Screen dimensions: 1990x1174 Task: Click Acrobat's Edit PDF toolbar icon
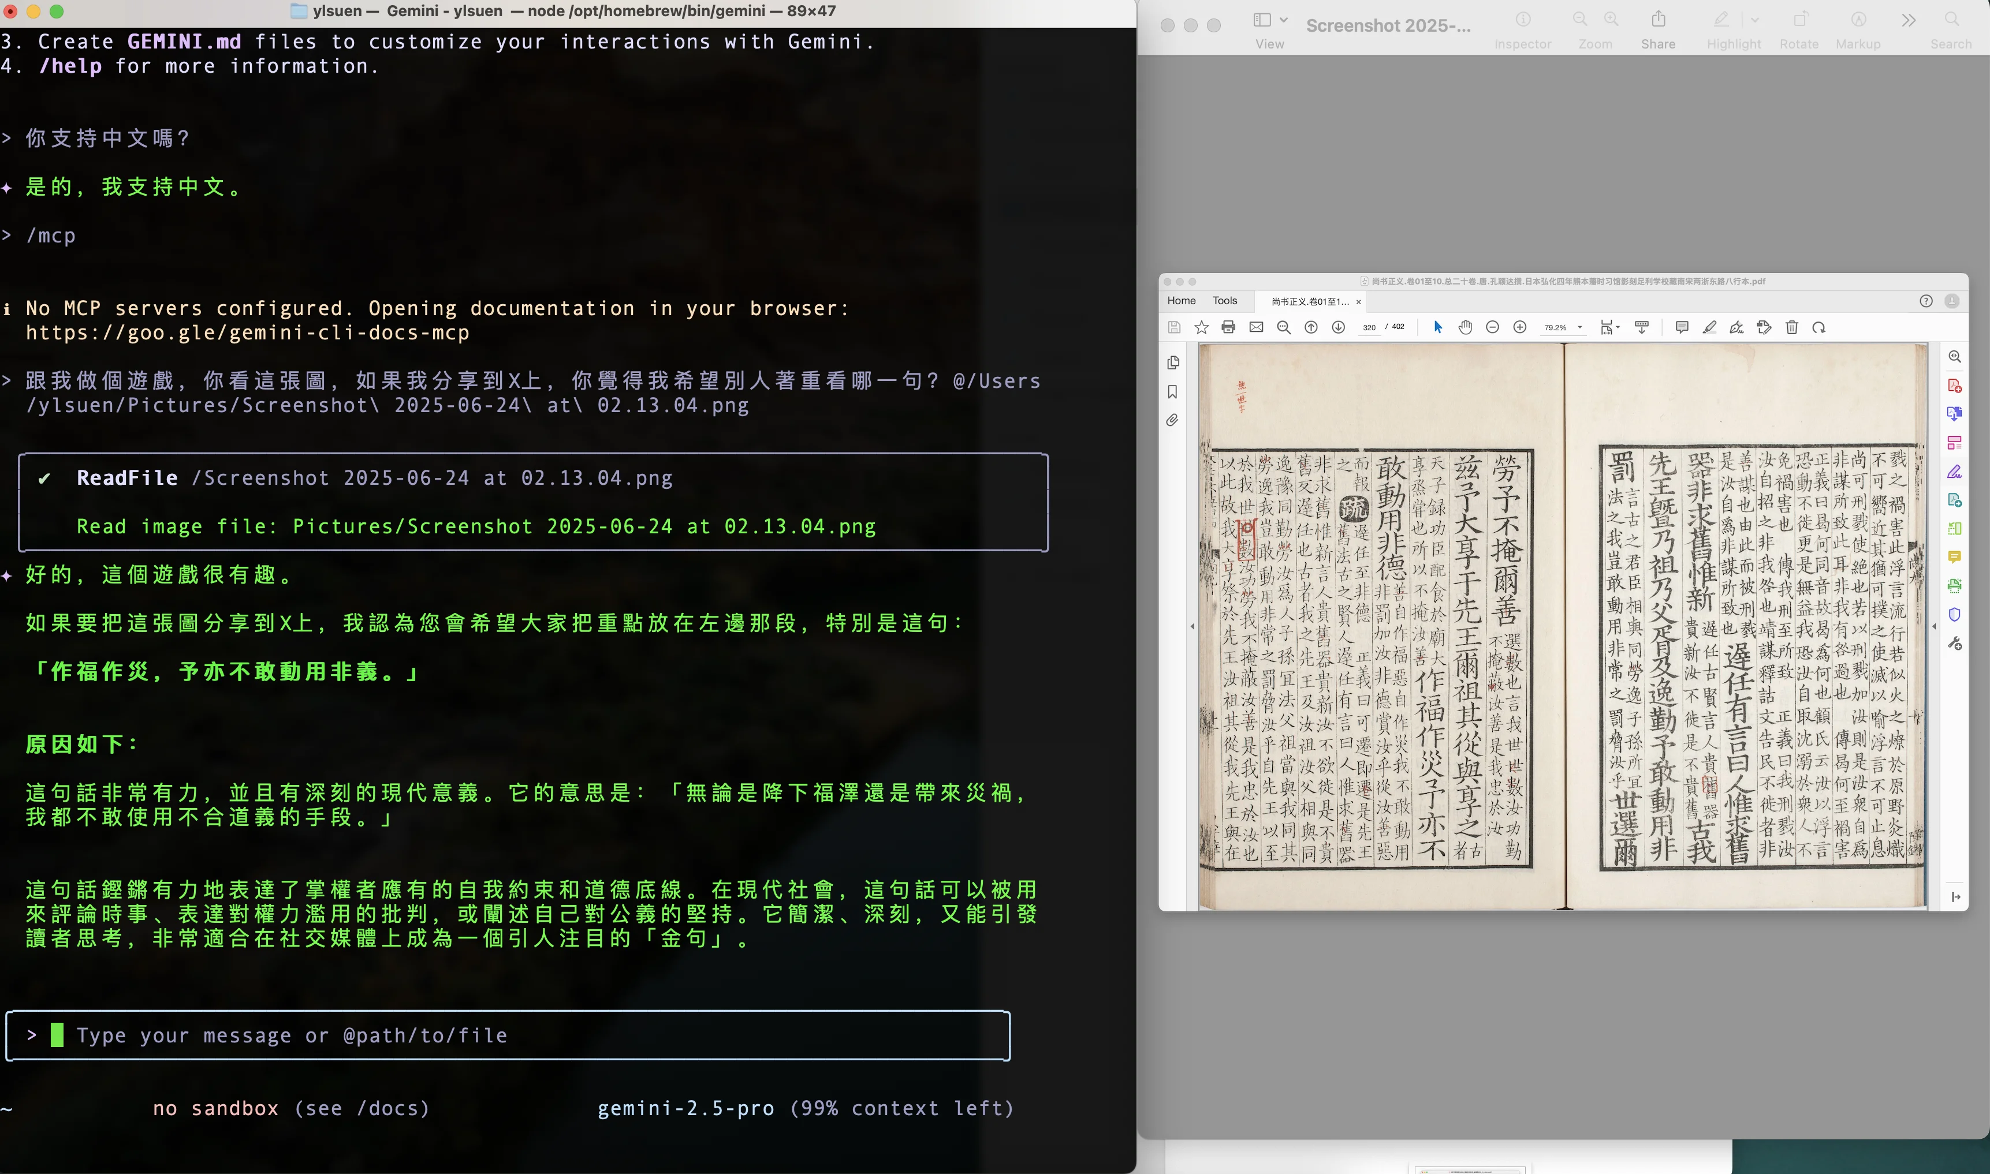[x=1764, y=327]
